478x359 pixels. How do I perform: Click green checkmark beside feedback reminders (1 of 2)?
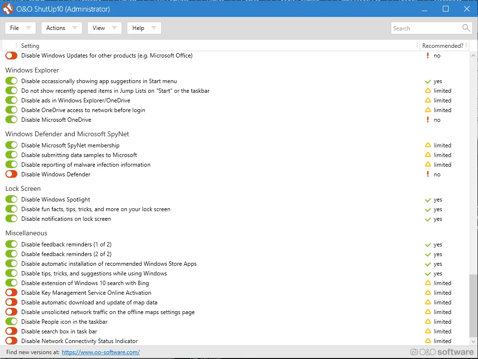pos(428,245)
